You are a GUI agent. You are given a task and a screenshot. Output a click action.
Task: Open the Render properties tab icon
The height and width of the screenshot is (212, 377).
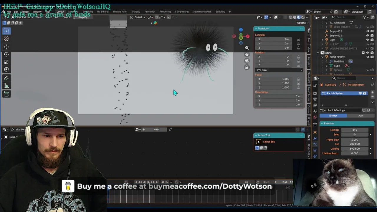pyautogui.click(x=315, y=93)
